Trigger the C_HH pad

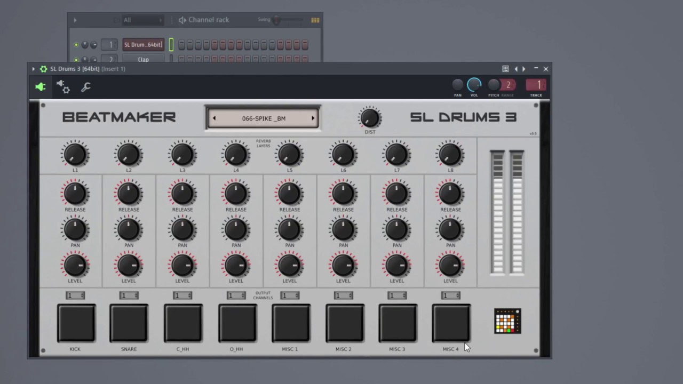(x=183, y=323)
